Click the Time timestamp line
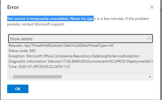 click(x=39, y=67)
